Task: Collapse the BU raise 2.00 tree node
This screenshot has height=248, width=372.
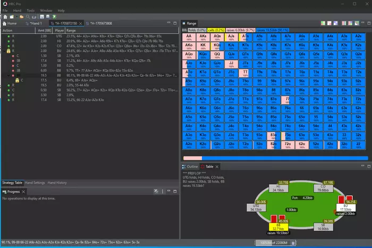Action: point(4,51)
